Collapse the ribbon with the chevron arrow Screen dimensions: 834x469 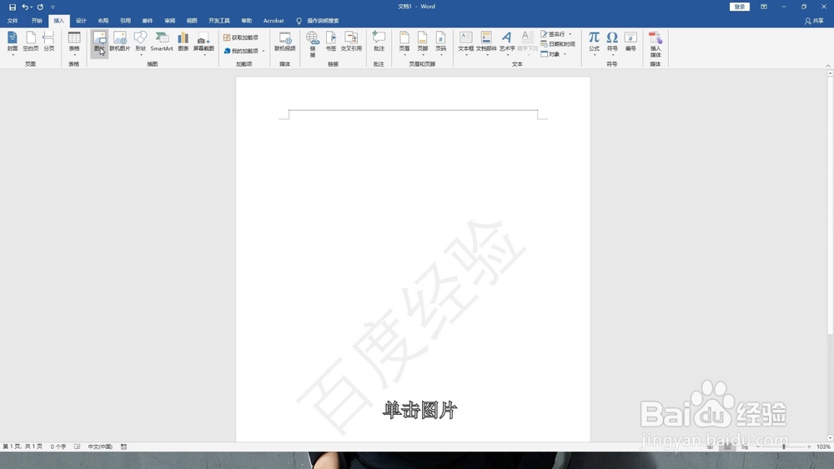coord(828,65)
